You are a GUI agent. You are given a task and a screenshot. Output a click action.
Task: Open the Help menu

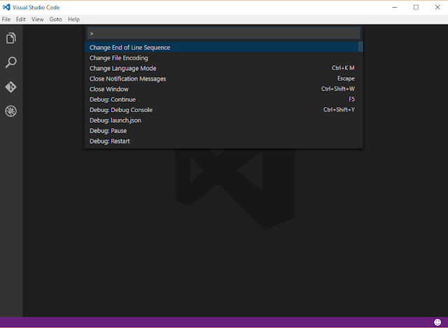tap(73, 19)
